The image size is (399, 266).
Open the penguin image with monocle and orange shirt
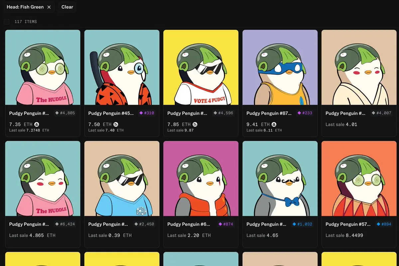pos(122,67)
